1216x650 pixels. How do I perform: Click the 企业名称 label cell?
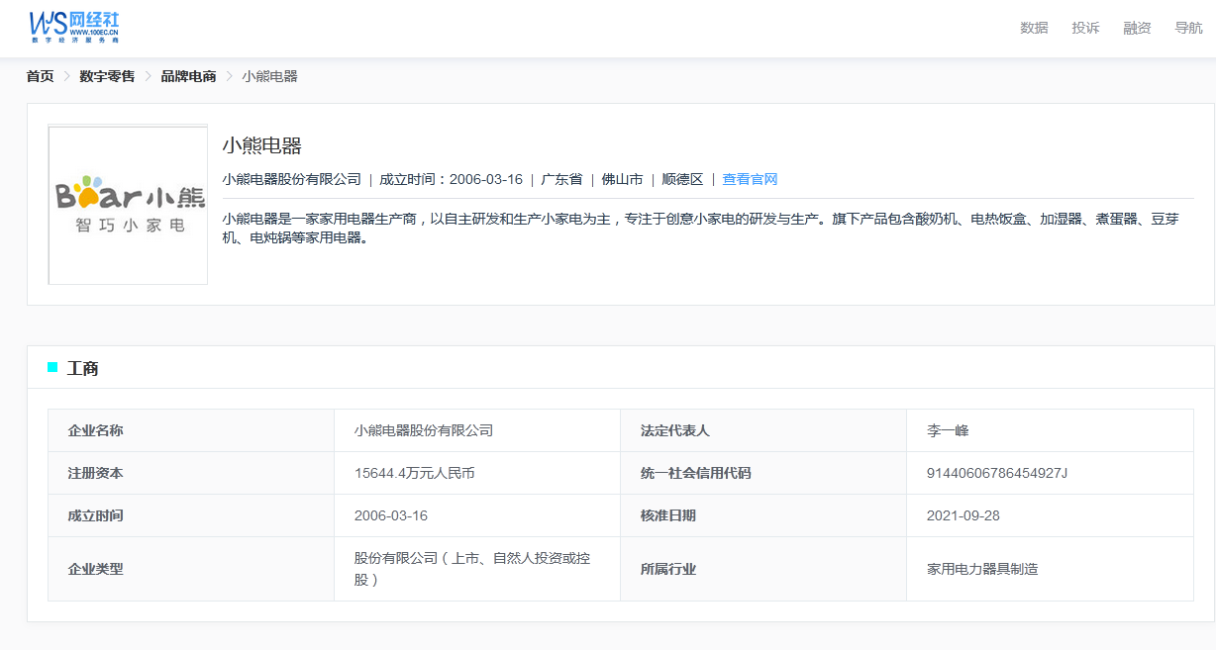pyautogui.click(x=191, y=430)
